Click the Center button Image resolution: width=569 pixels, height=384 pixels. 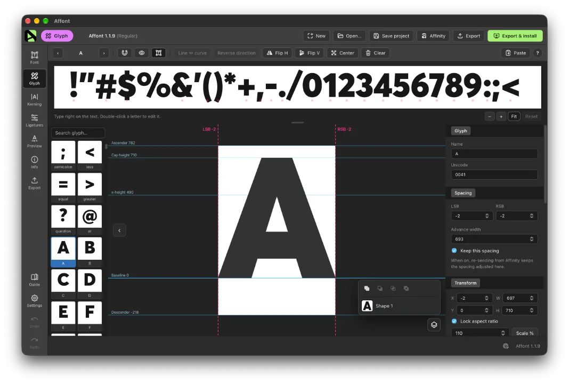pyautogui.click(x=343, y=53)
